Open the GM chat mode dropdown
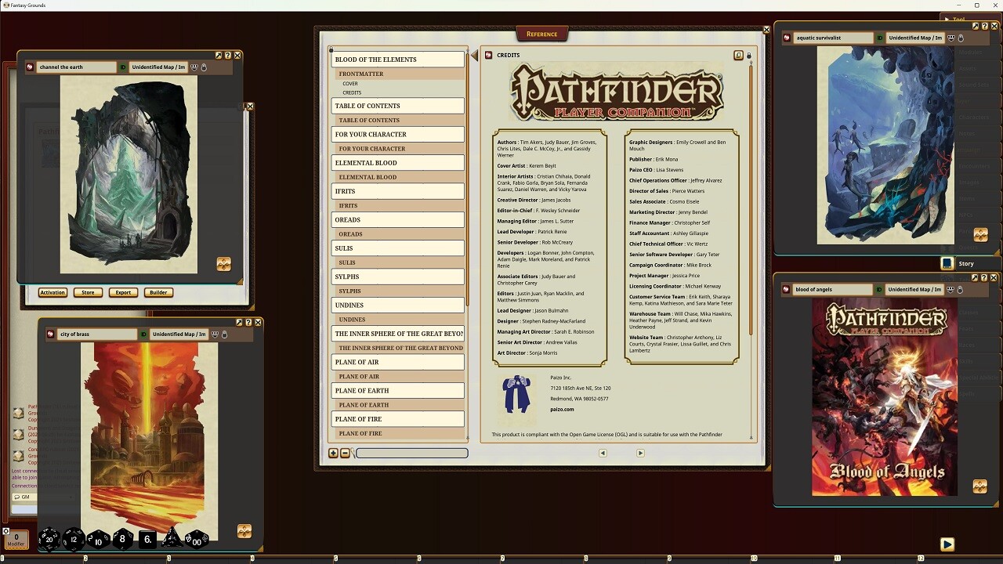 point(23,497)
